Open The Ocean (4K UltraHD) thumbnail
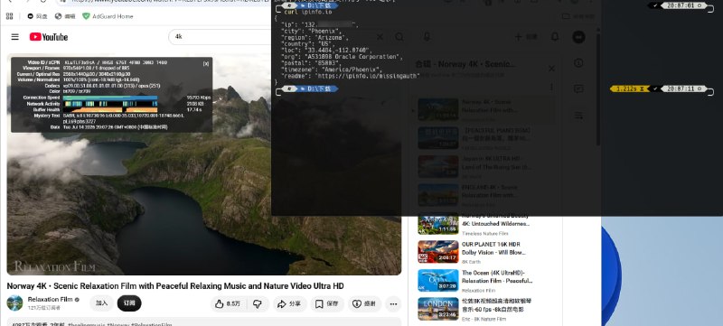Image resolution: width=723 pixels, height=326 pixels. 438,281
